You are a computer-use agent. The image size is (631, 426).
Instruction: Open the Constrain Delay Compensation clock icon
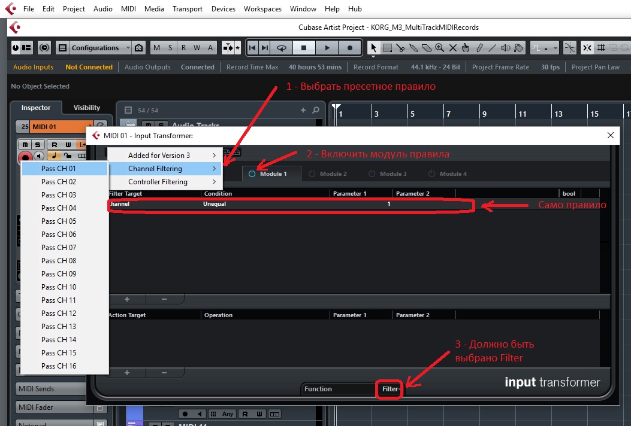click(44, 48)
